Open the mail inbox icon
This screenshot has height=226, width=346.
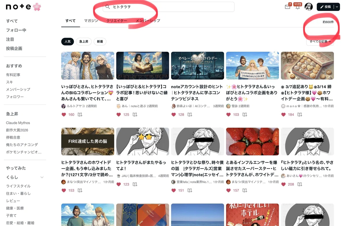coord(287,7)
